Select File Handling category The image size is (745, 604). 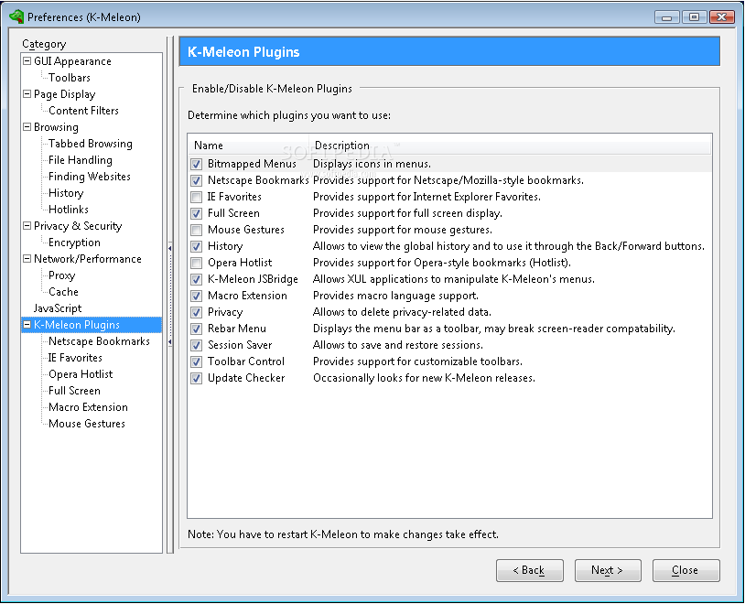pos(81,160)
